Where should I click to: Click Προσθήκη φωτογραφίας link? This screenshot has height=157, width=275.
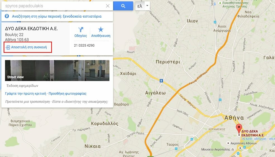(68, 94)
